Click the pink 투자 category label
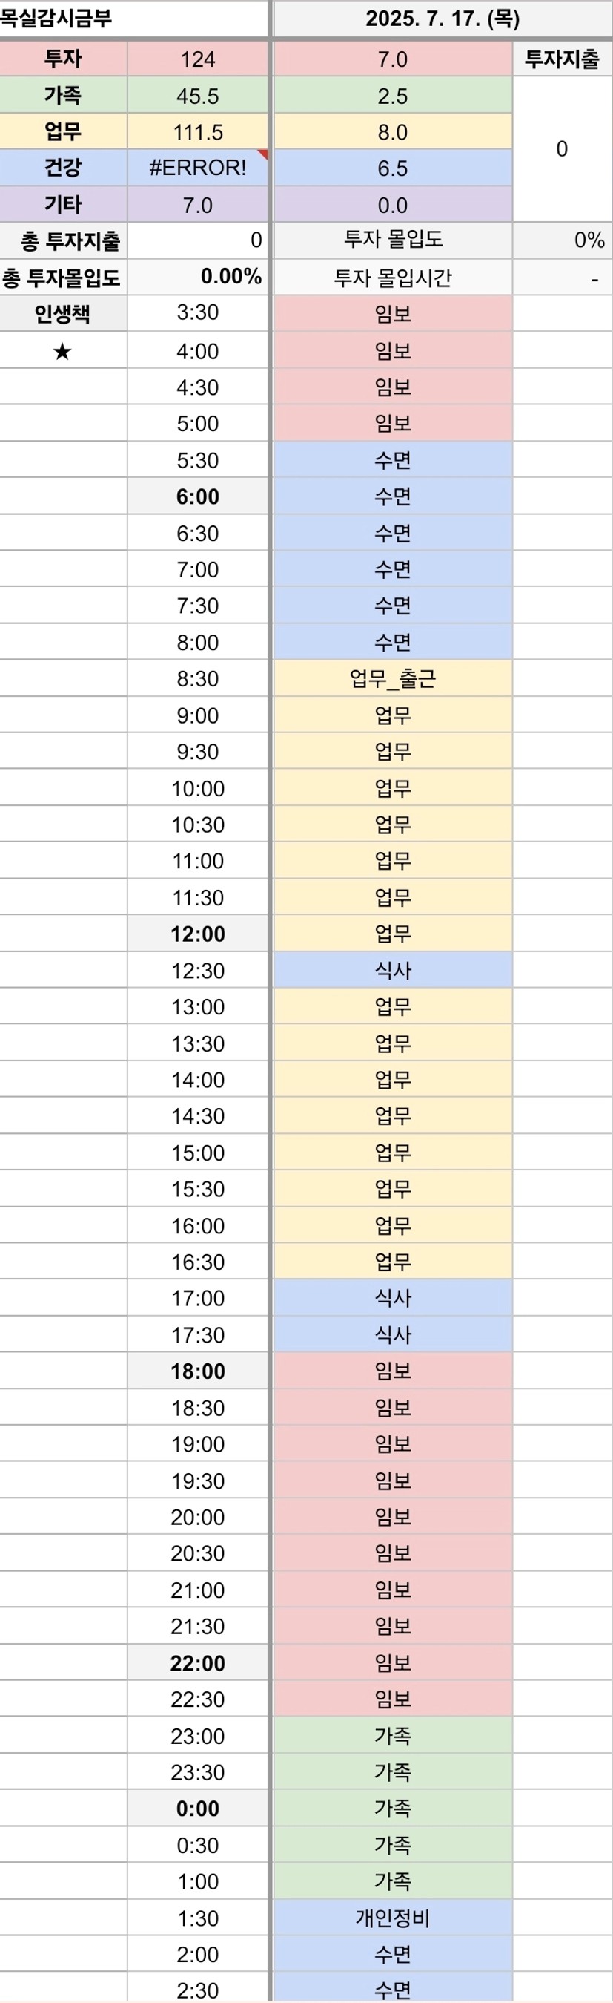613x2003 pixels. click(63, 59)
